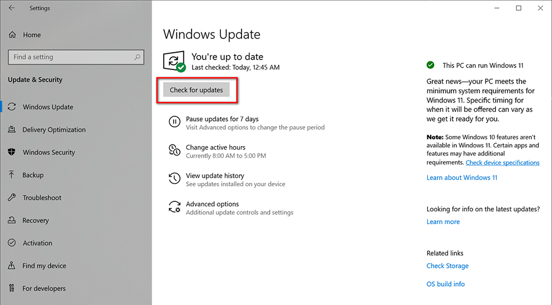Close the Settings window

(x=540, y=7)
